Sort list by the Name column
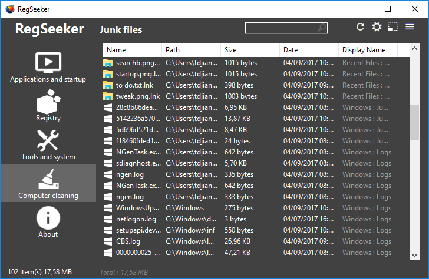 coord(133,50)
